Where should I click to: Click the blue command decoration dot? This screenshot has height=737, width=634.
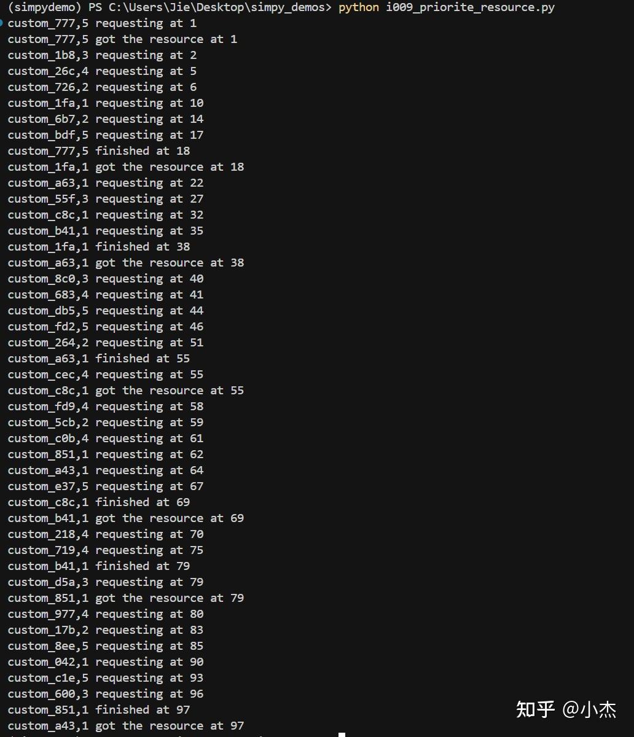coord(2,23)
